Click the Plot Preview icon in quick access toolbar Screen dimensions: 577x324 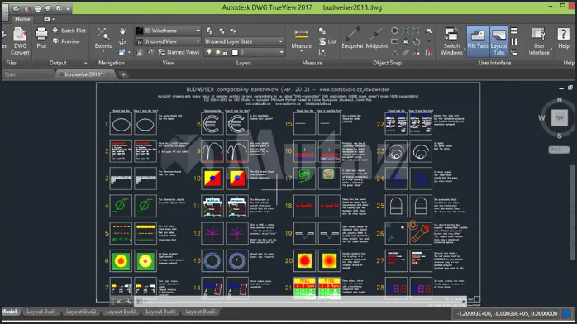59,8
